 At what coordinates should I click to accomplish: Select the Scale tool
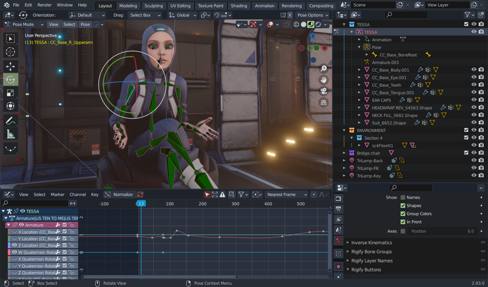point(10,93)
